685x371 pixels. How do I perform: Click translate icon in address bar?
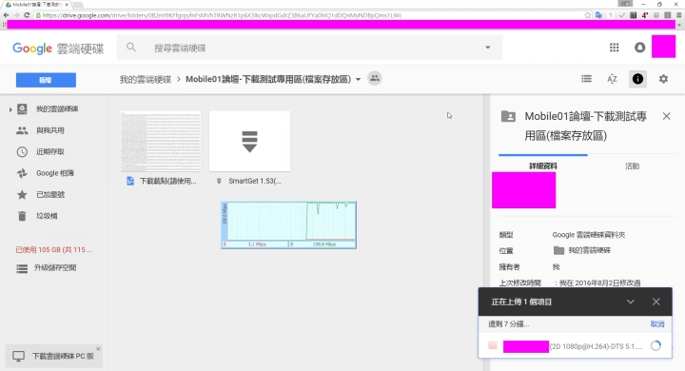pos(598,15)
